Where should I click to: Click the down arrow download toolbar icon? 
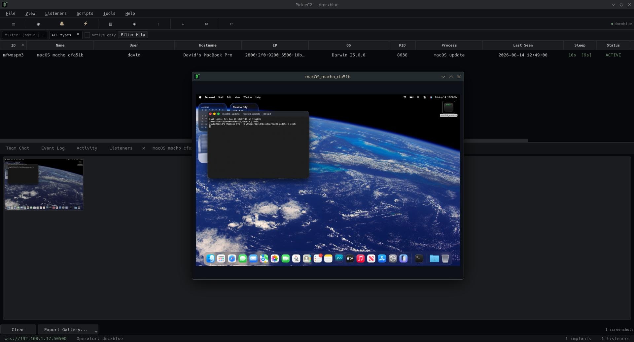click(x=183, y=24)
